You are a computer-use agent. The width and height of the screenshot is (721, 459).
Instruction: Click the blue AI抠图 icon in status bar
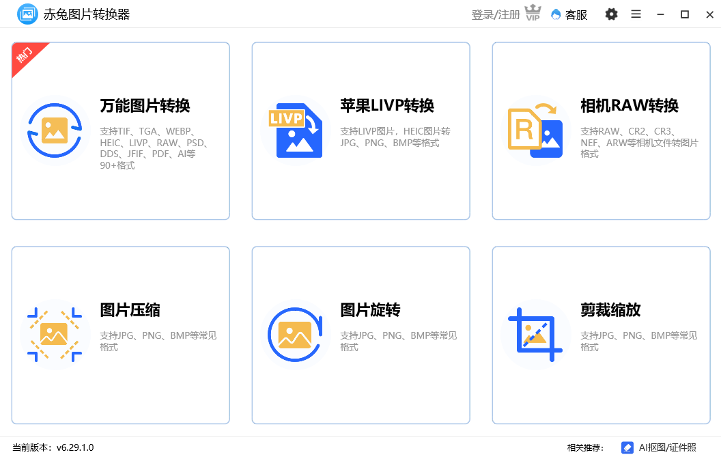(x=627, y=447)
